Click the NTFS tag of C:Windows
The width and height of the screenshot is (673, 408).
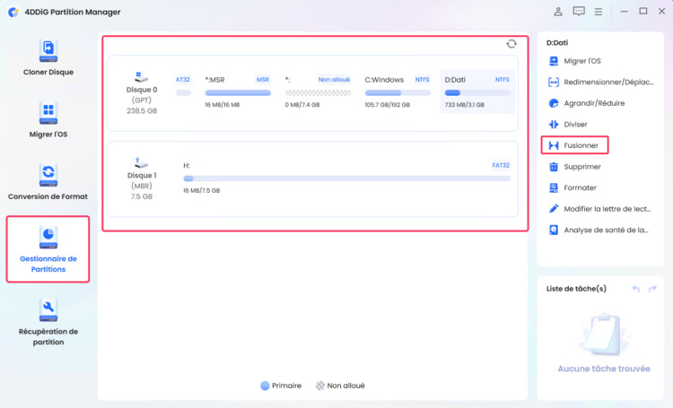pos(422,80)
